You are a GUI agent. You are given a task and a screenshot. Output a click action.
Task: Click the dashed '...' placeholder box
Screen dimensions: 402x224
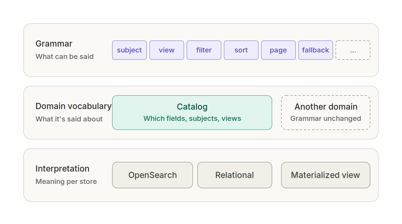click(353, 50)
